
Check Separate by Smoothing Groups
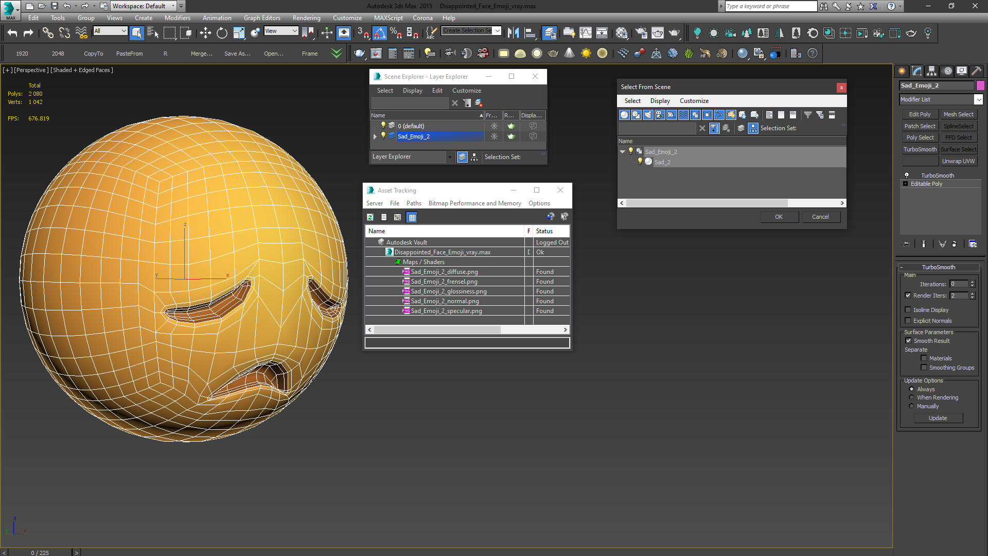tap(924, 367)
